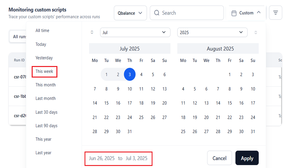Select August 15 on the calendar

click(x=230, y=103)
